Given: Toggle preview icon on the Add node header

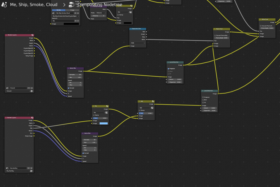Looking at the screenshot, I should point(153,101).
